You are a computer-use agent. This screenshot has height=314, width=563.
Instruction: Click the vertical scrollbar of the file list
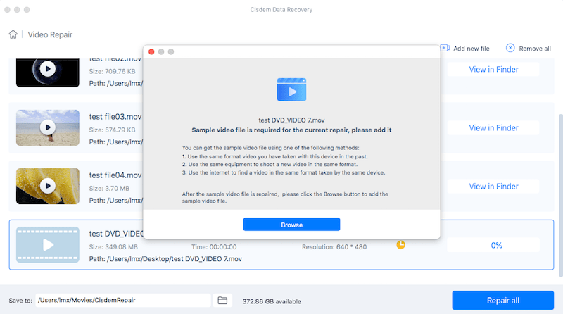561,196
